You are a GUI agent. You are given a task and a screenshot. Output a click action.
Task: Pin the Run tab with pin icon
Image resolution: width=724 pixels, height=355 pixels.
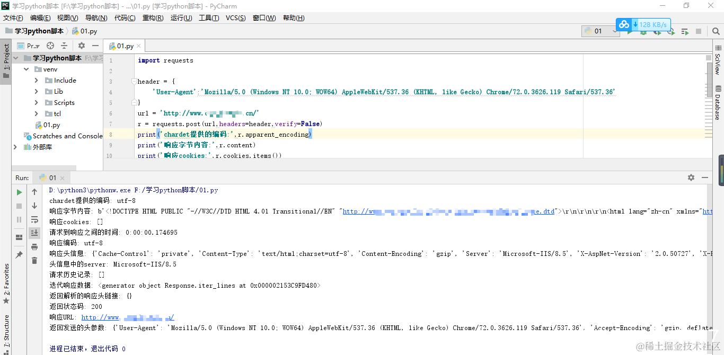(x=19, y=255)
